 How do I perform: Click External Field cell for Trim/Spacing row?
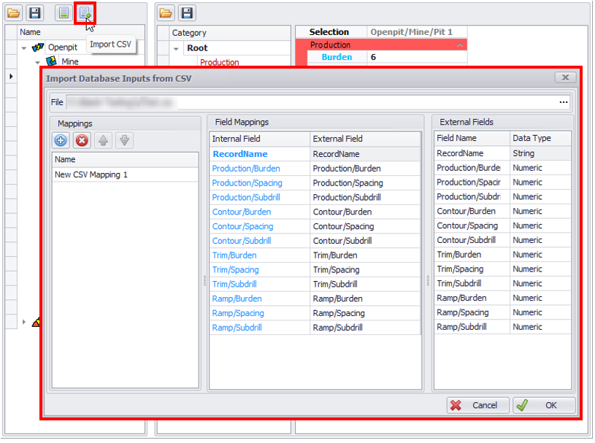(x=365, y=270)
